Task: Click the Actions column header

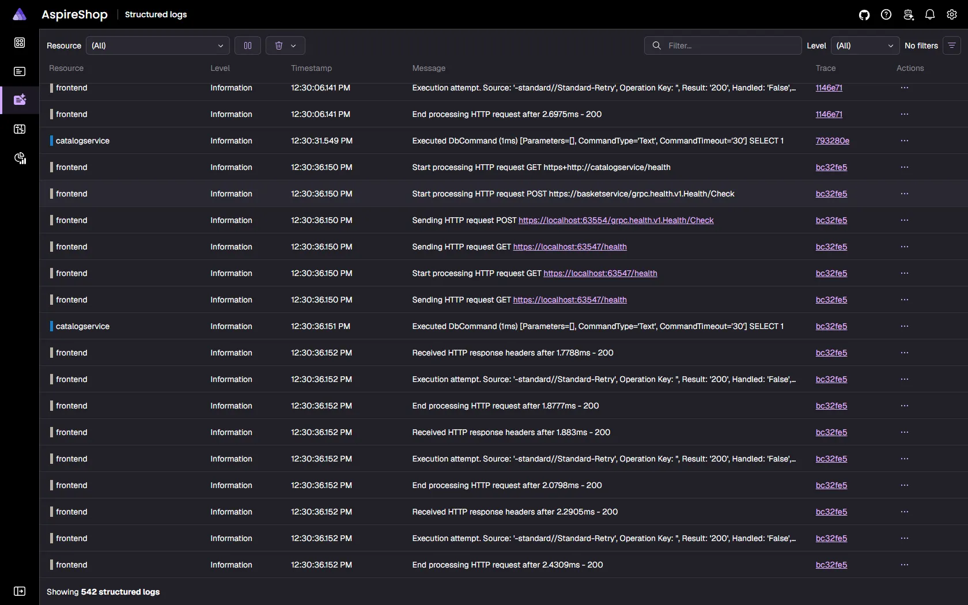Action: (910, 68)
